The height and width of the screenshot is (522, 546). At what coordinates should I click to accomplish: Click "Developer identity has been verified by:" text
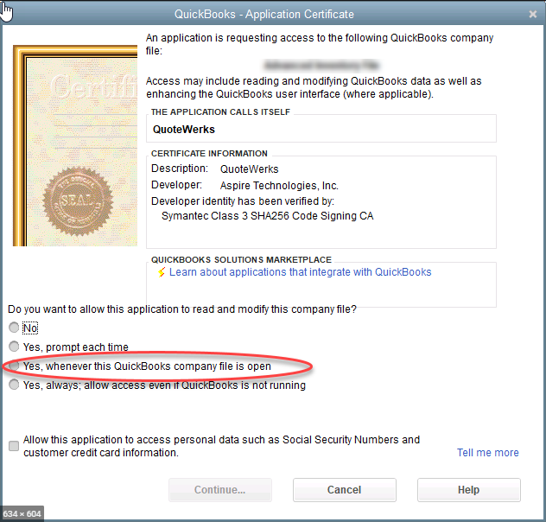point(243,201)
